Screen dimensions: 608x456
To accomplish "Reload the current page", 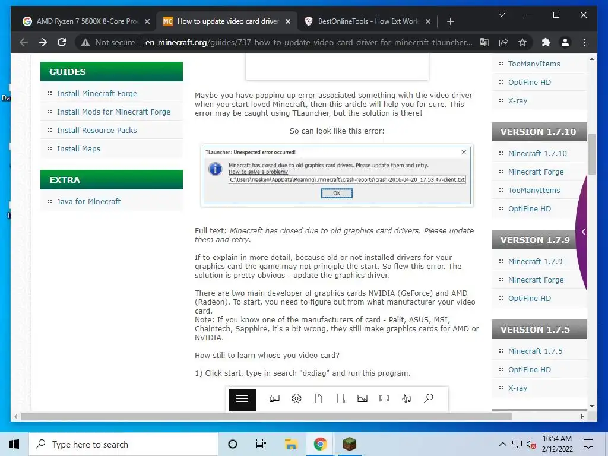I will (x=62, y=42).
